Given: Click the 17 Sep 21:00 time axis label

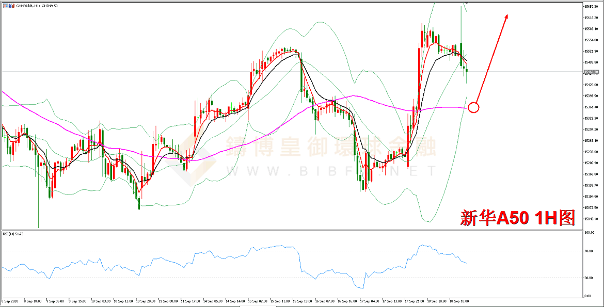Looking at the screenshot, I should [x=414, y=301].
